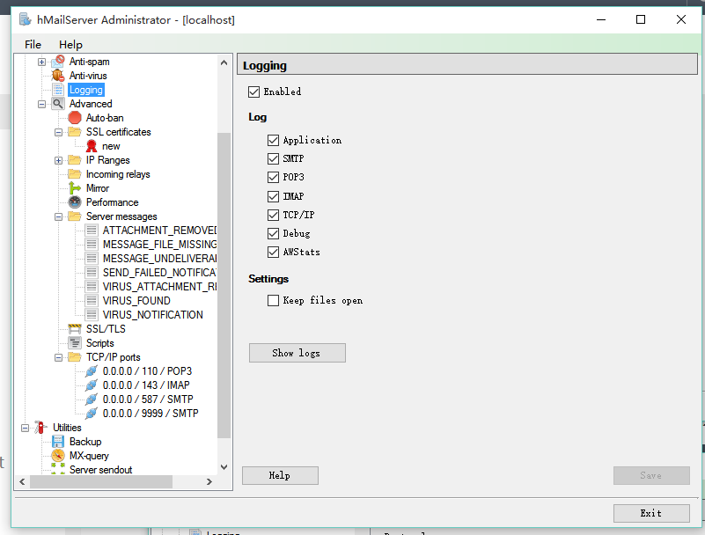Click the SSL/TLS barrier icon
Screen dimensions: 705x535
[x=75, y=328]
